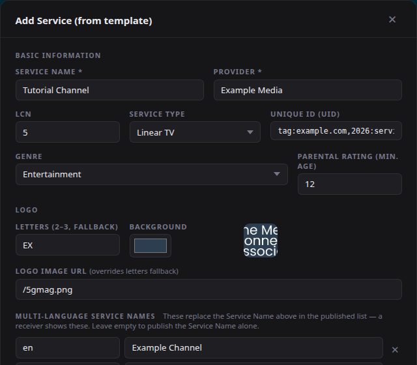Click the 'Multi-Language Service Names' heading
The height and width of the screenshot is (365, 417).
(x=85, y=316)
